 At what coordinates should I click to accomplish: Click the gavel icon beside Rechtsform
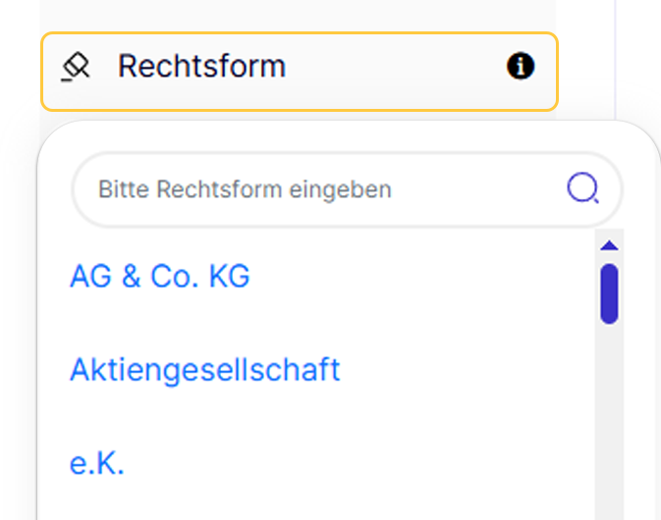click(x=76, y=67)
